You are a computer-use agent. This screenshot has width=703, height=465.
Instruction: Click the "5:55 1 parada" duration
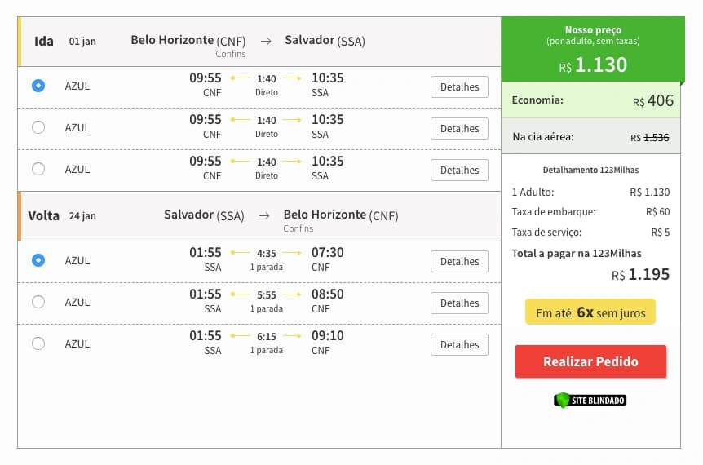click(x=267, y=301)
